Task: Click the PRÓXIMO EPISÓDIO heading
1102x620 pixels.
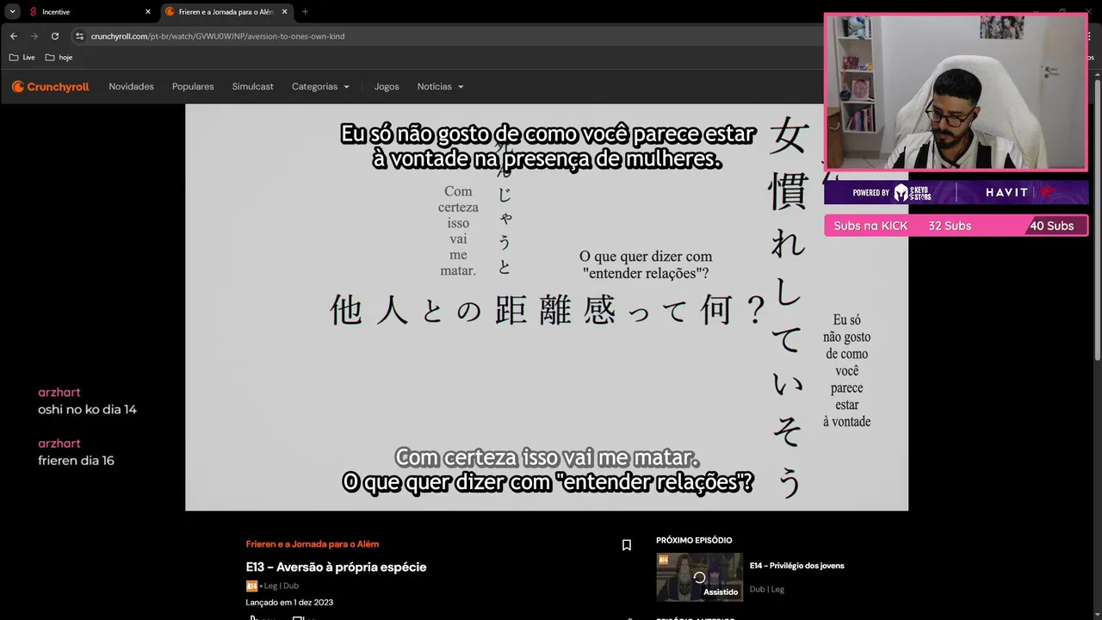Action: 694,541
